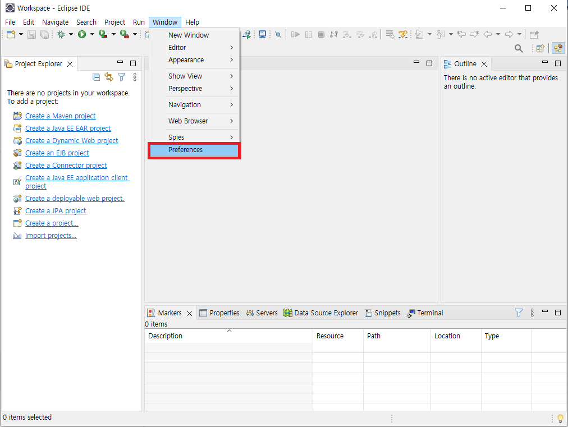The width and height of the screenshot is (568, 427).
Task: Click Collapse All in Project Explorer
Action: tap(97, 77)
